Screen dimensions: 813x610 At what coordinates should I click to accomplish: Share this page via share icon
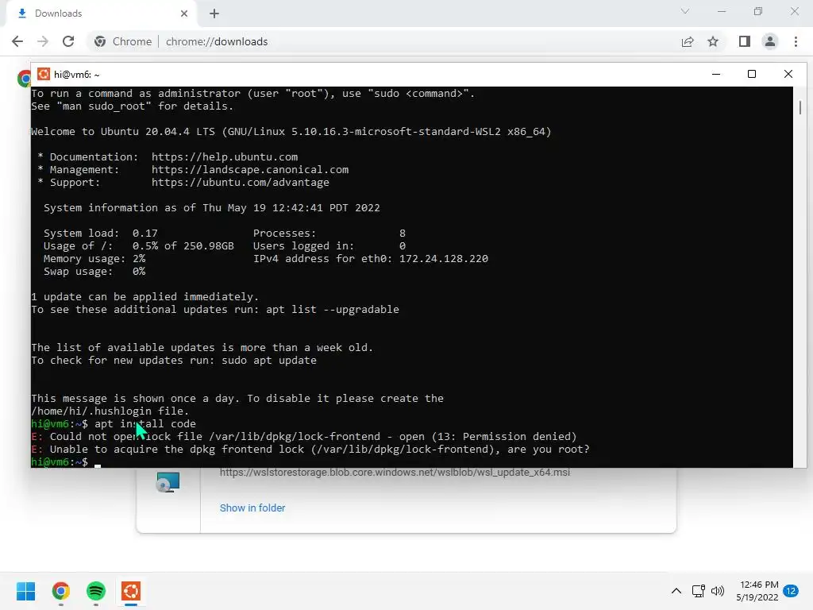688,41
